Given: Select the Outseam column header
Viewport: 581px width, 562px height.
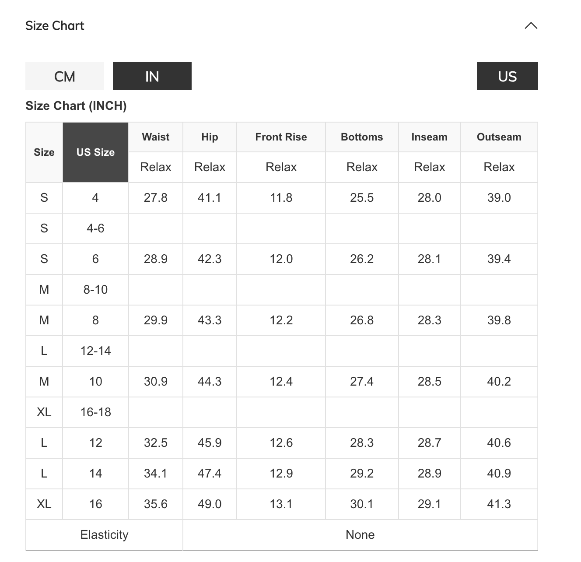Looking at the screenshot, I should point(499,137).
